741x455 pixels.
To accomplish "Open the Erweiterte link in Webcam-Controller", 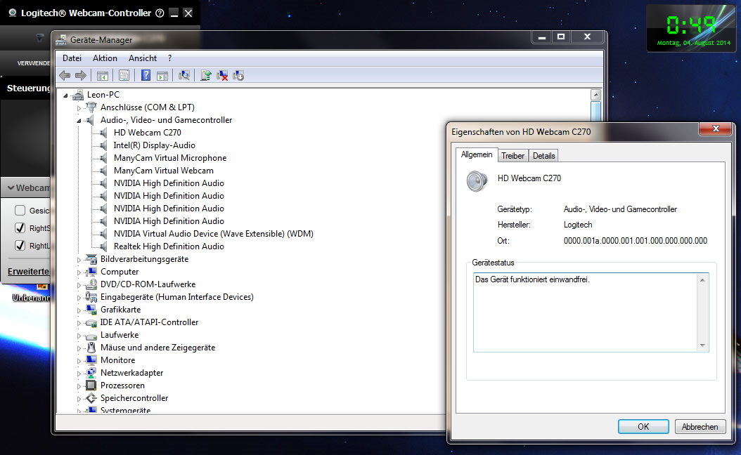I will (28, 272).
